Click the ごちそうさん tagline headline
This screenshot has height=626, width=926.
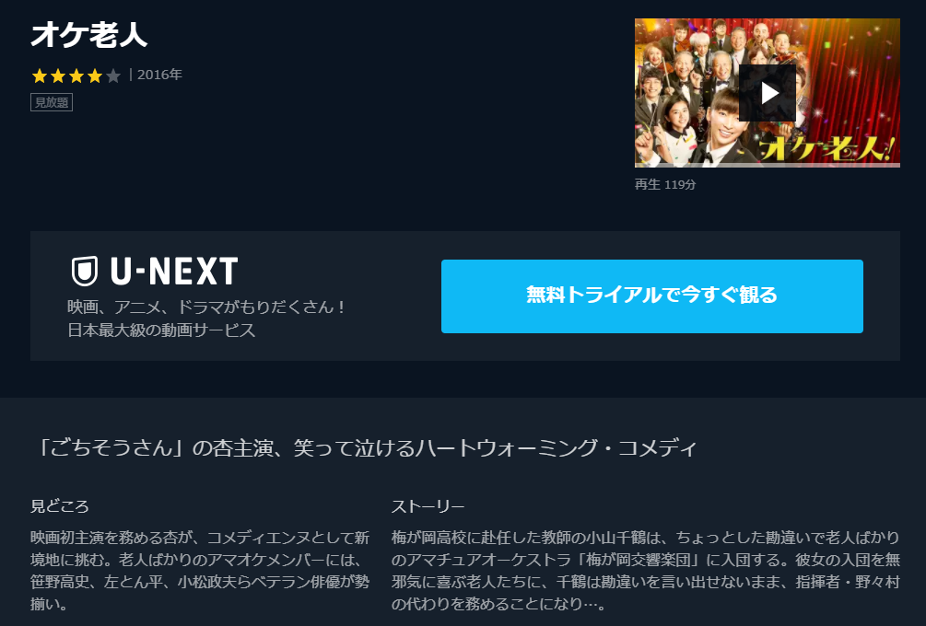(x=364, y=447)
